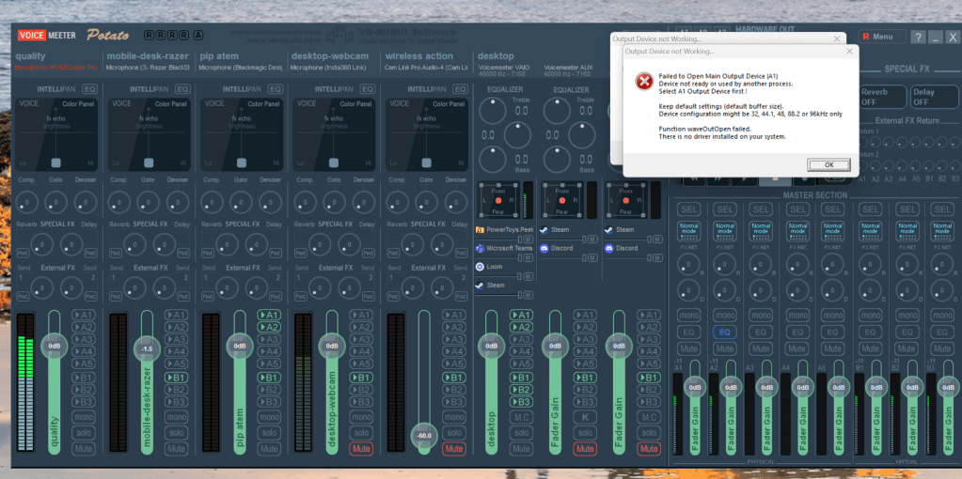
Task: Click the Steam icon in the Voicemeeter AUX strip
Action: (544, 230)
